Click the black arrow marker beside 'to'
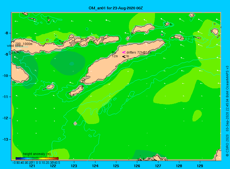Viewport: 230px width, 169px height. (x=124, y=56)
